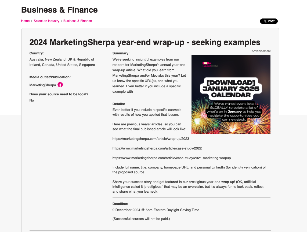Screen dimensions: 307x232
Task: Share the page with the X Post button
Action: [x=269, y=21]
